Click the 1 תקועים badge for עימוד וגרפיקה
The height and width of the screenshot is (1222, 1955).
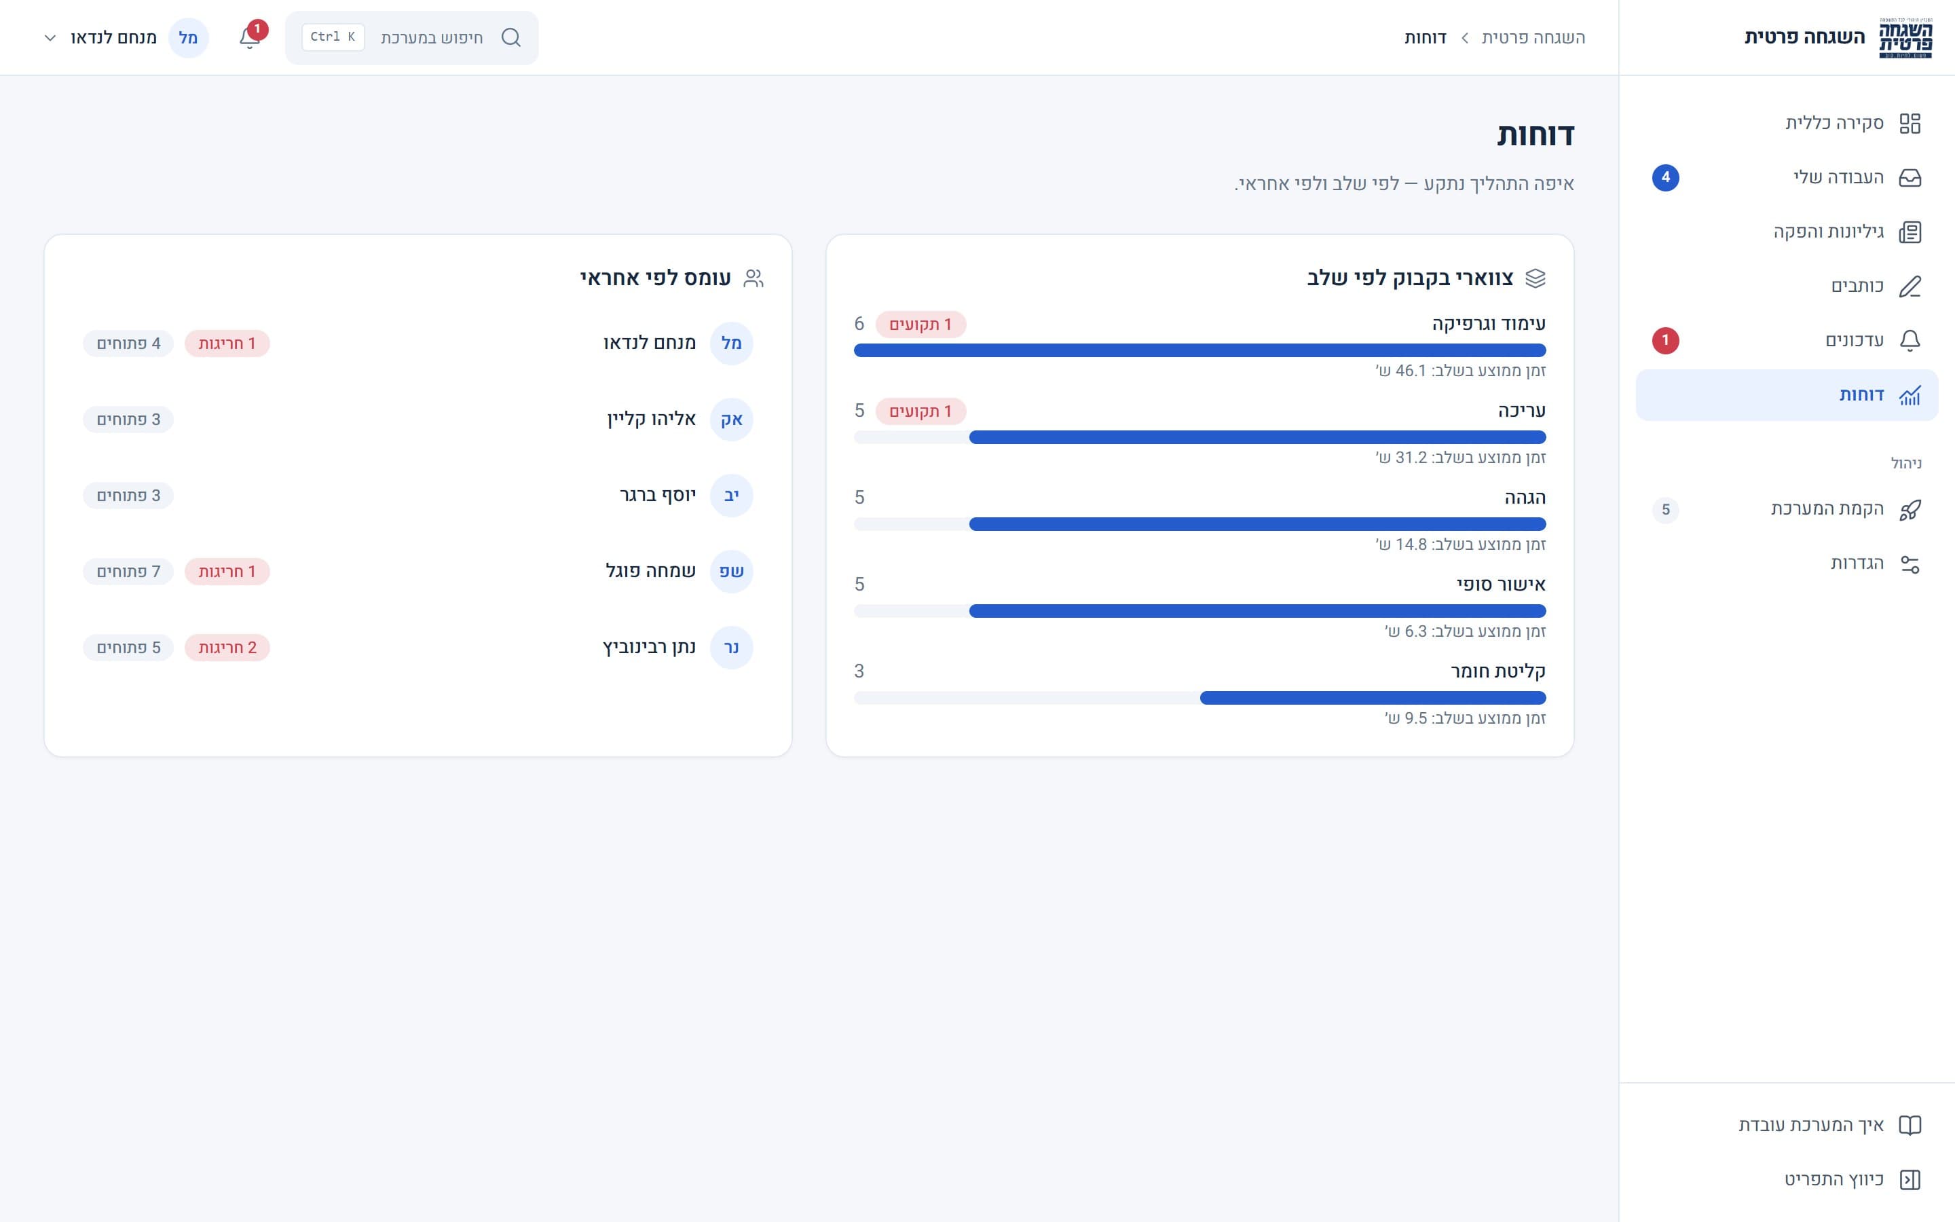[920, 324]
